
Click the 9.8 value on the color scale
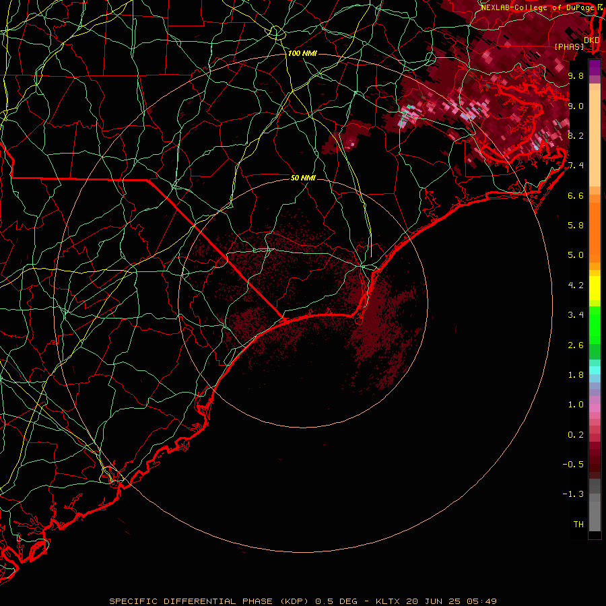576,75
